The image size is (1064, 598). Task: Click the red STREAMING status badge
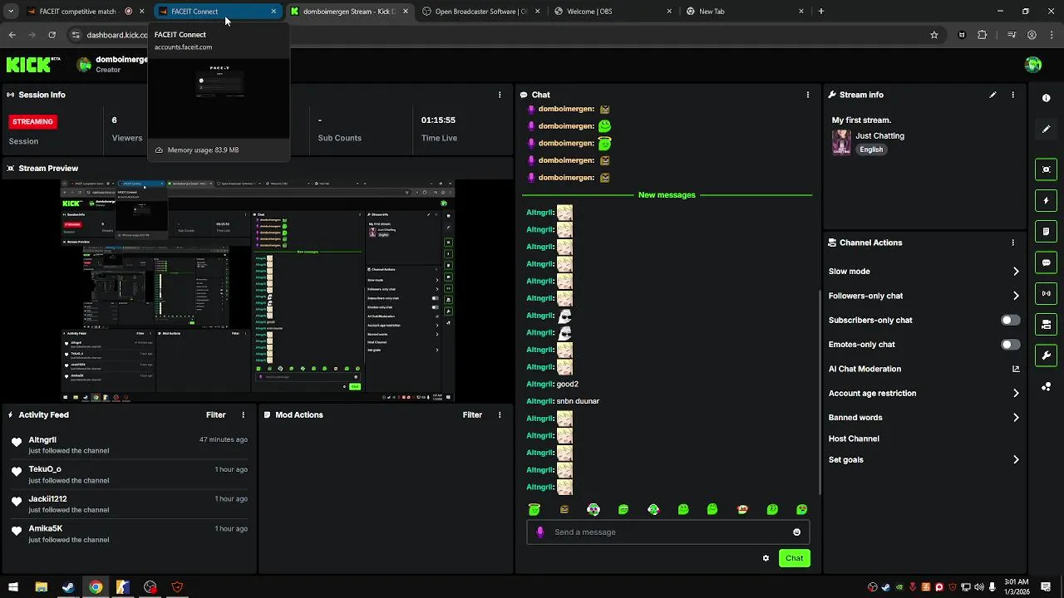[x=32, y=121]
